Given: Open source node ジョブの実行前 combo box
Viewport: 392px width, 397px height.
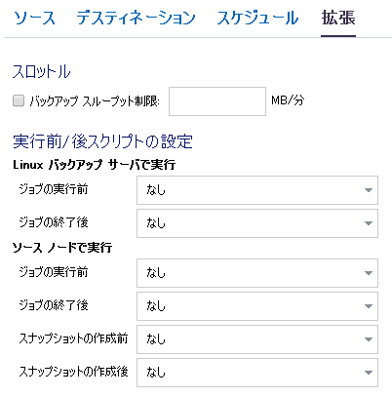Looking at the screenshot, I should click(257, 273).
